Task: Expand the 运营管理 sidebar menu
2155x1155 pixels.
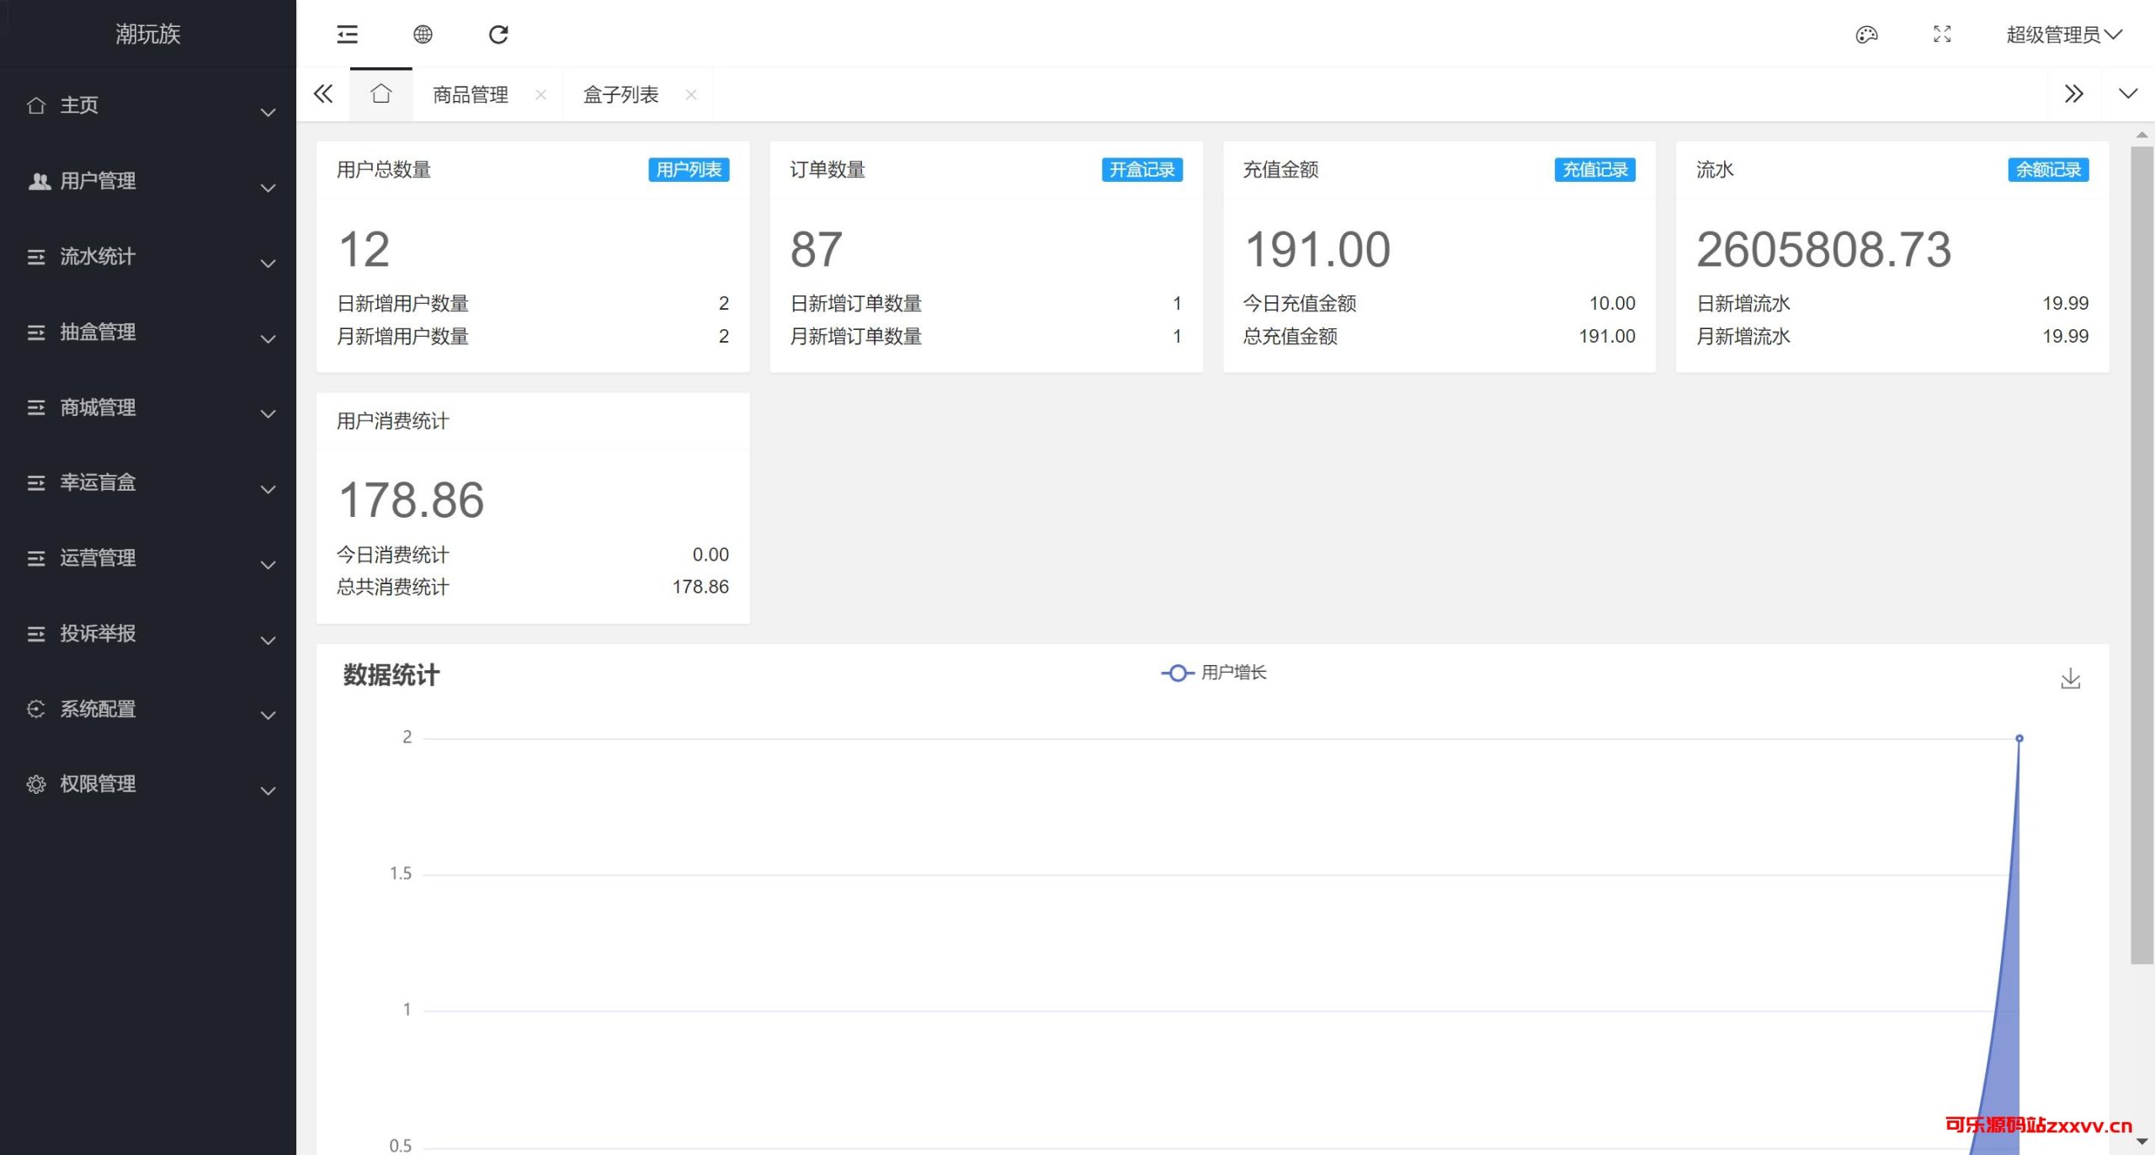Action: (x=148, y=558)
